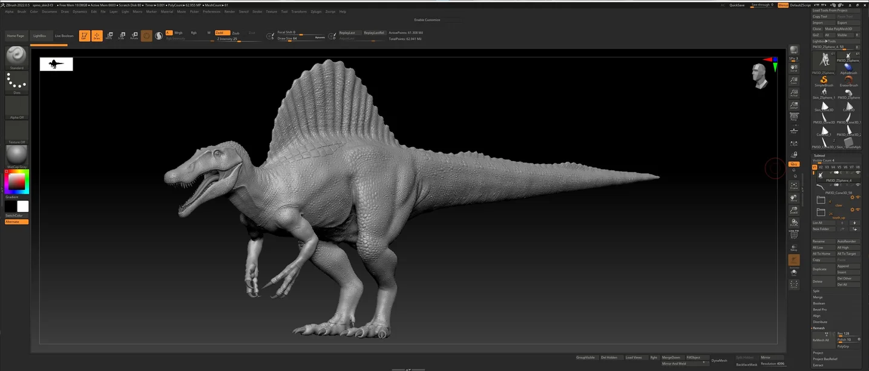Click the Actual size button
Viewport: 869px width, 371px height.
pos(794,93)
